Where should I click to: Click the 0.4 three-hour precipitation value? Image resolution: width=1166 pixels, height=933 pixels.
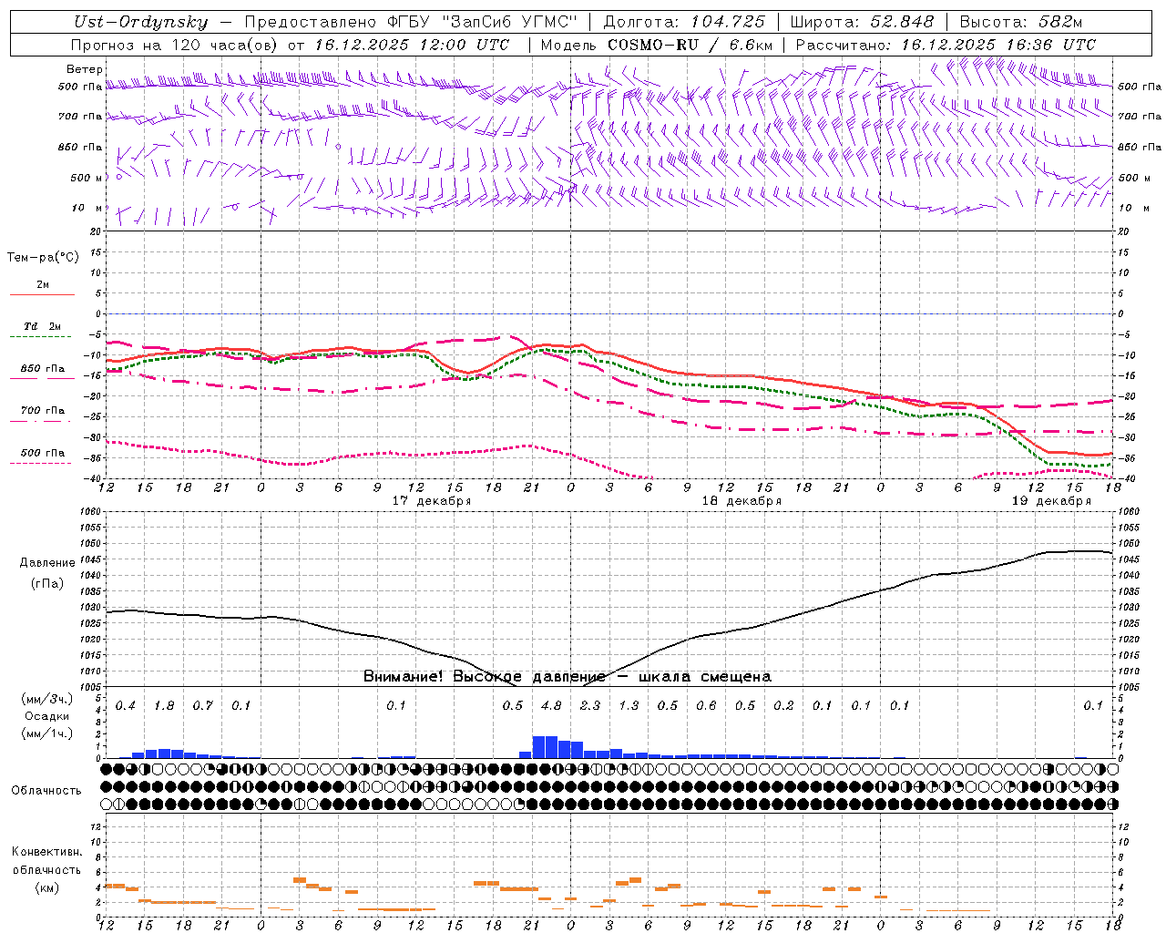point(125,705)
